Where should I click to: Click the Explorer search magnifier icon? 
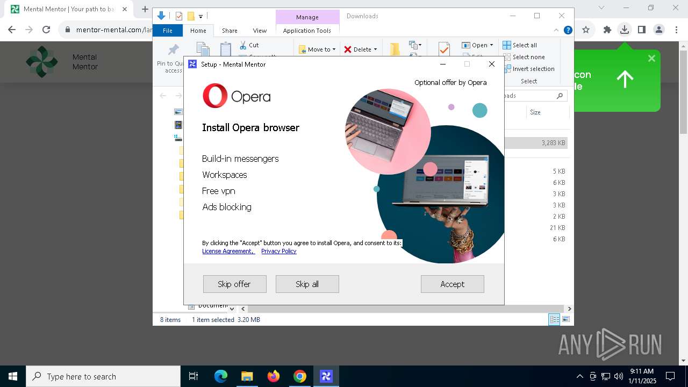point(560,96)
